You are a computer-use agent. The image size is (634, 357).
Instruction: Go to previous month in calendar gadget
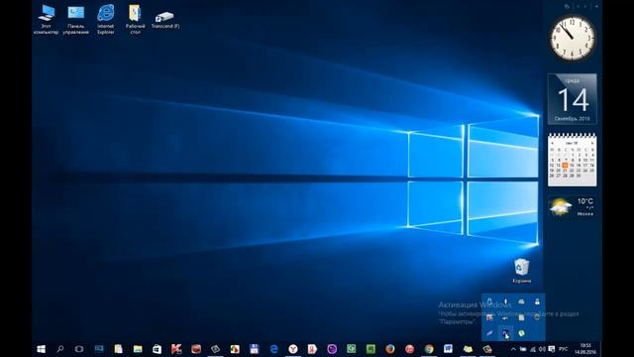tap(553, 143)
